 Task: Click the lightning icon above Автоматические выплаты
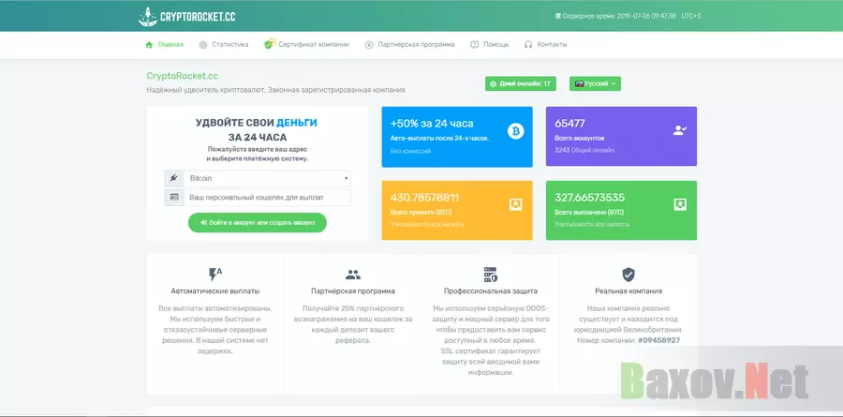pyautogui.click(x=215, y=275)
